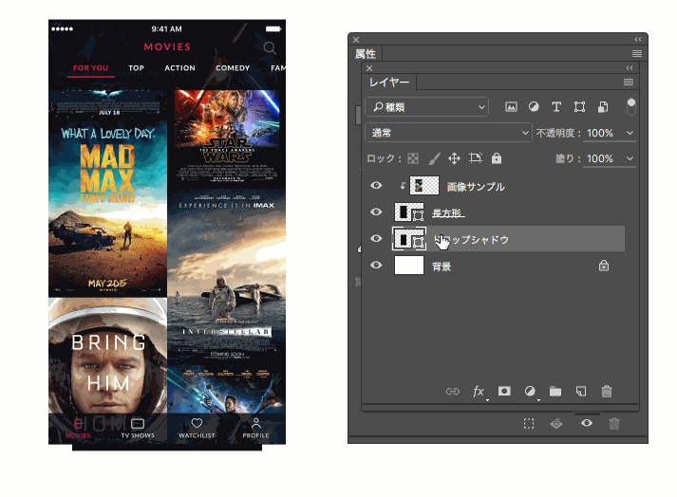Click apply mask icon in Properties panel
The height and width of the screenshot is (497, 677).
556,424
